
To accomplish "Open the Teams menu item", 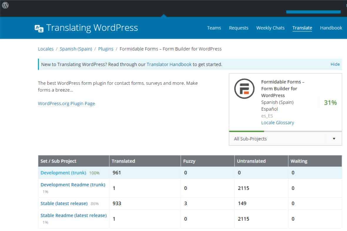I will coord(214,28).
